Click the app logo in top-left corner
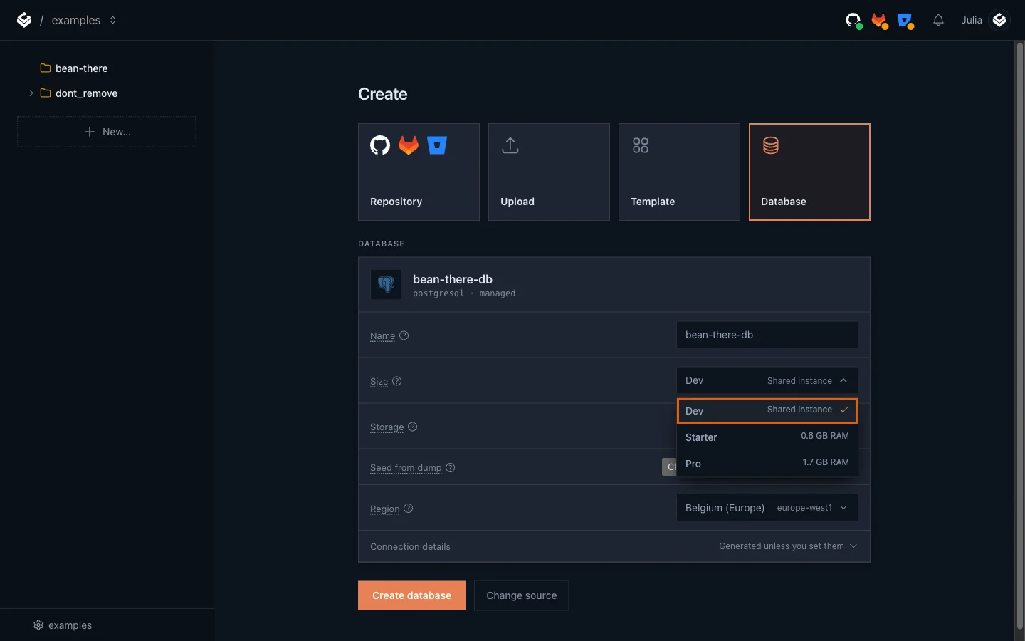The height and width of the screenshot is (641, 1025). pos(24,20)
